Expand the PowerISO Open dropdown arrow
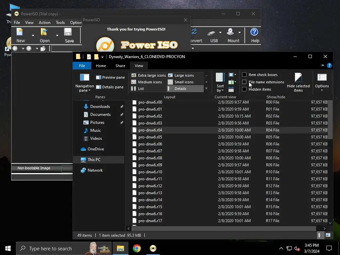The height and width of the screenshot is (255, 340). (57, 35)
